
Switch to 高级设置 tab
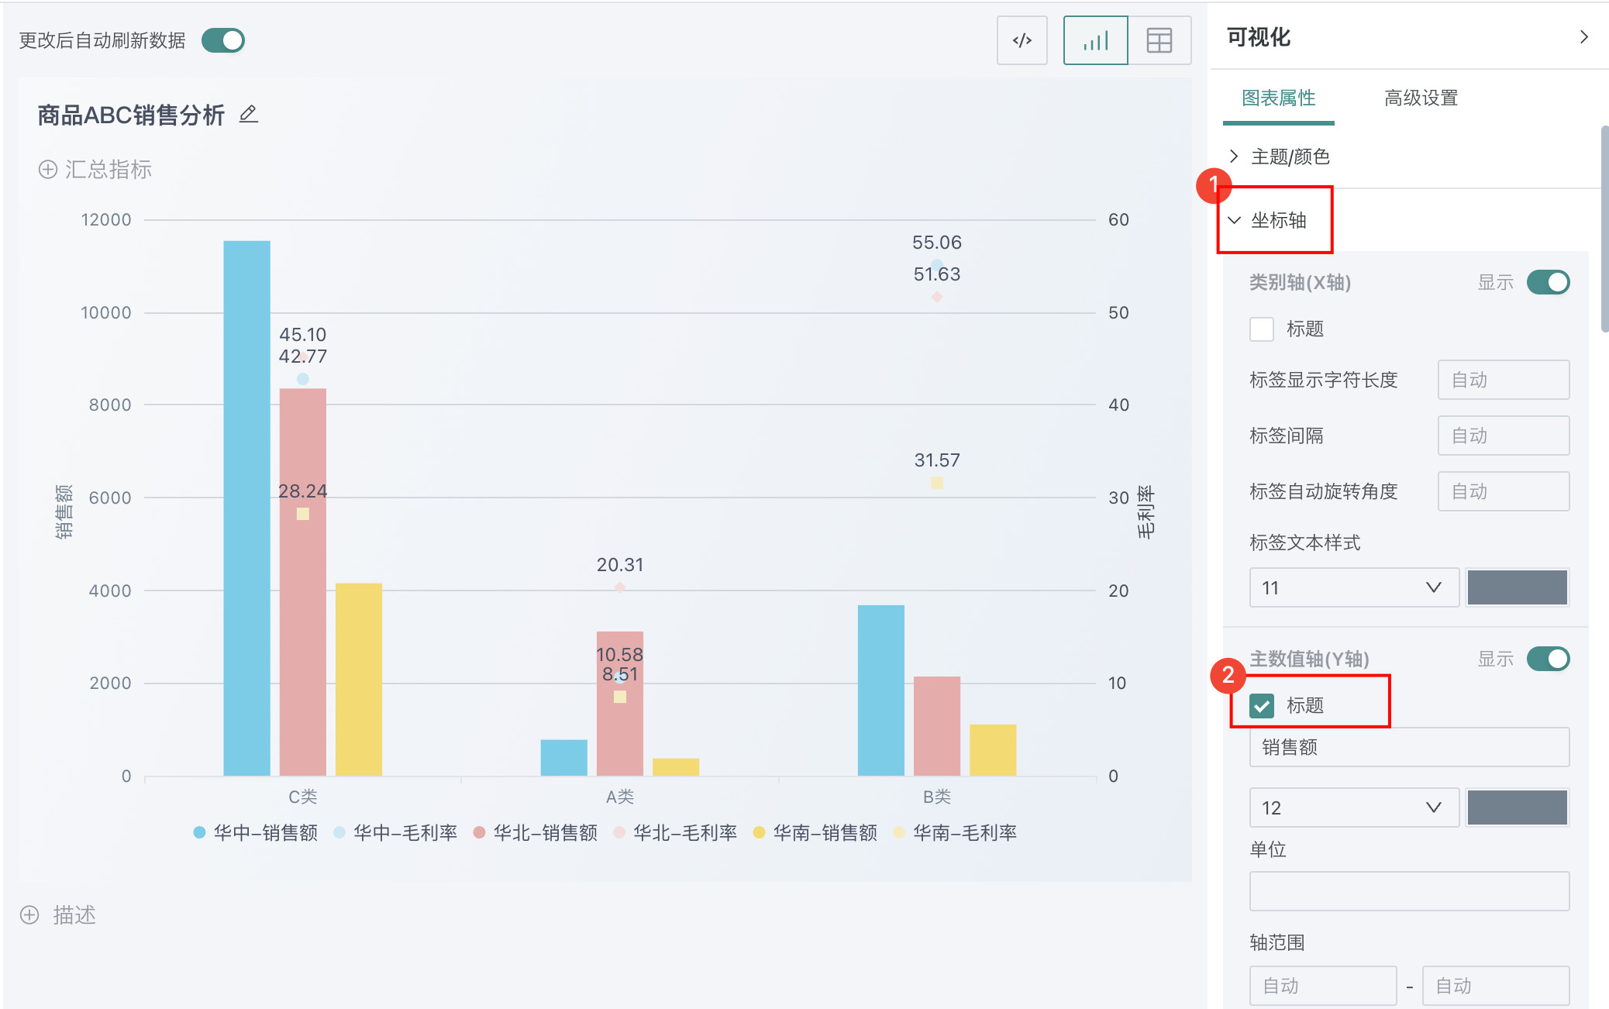(1421, 98)
